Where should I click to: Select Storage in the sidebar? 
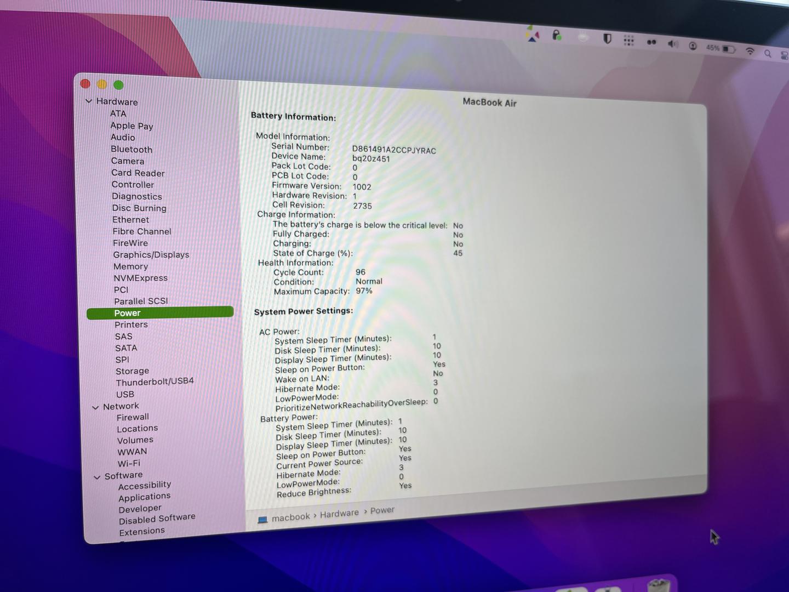[132, 371]
